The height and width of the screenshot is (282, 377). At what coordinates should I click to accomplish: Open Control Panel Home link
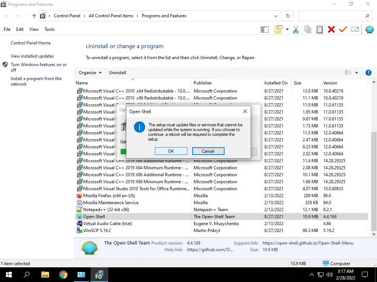31,43
